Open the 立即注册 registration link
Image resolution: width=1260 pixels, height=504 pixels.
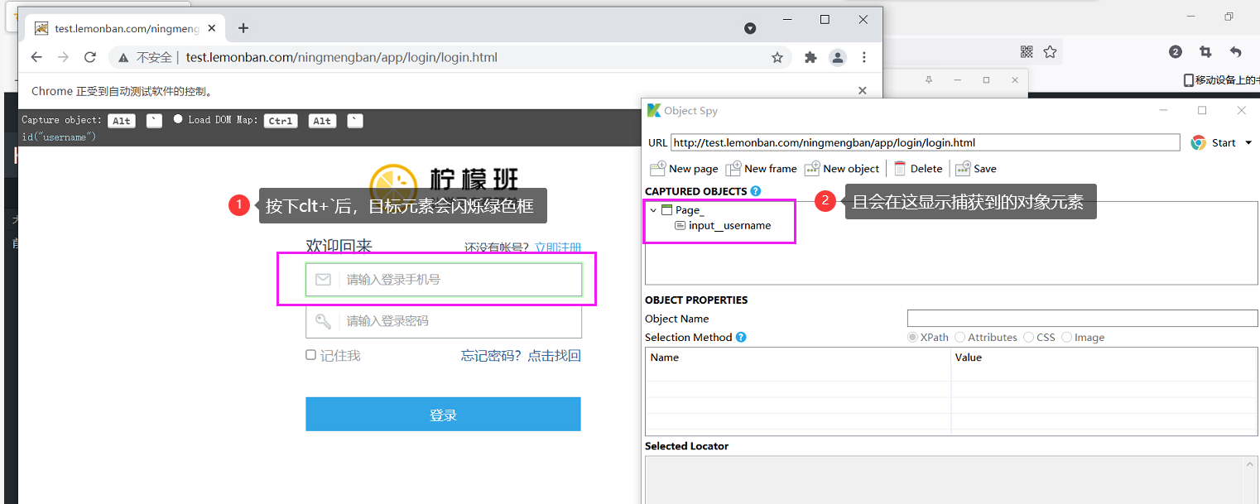pos(559,247)
